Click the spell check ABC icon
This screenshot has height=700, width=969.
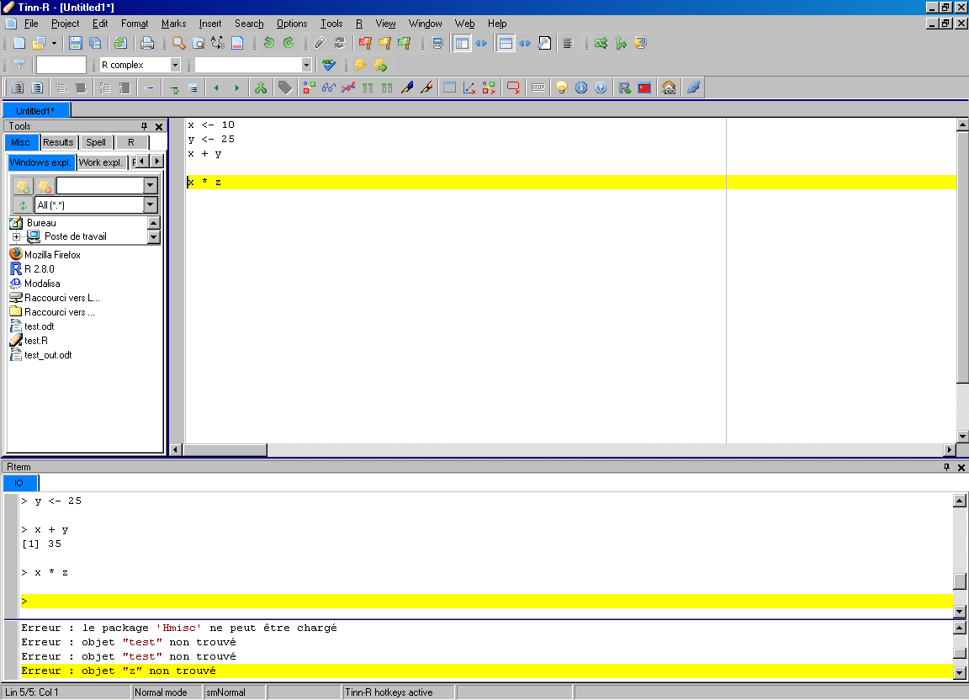tap(329, 65)
